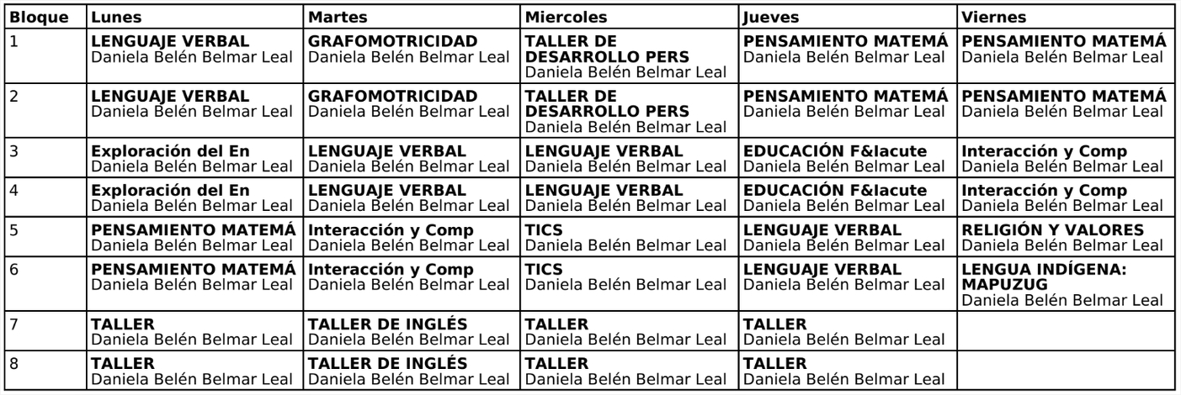Click the Lunes column header

(x=195, y=17)
